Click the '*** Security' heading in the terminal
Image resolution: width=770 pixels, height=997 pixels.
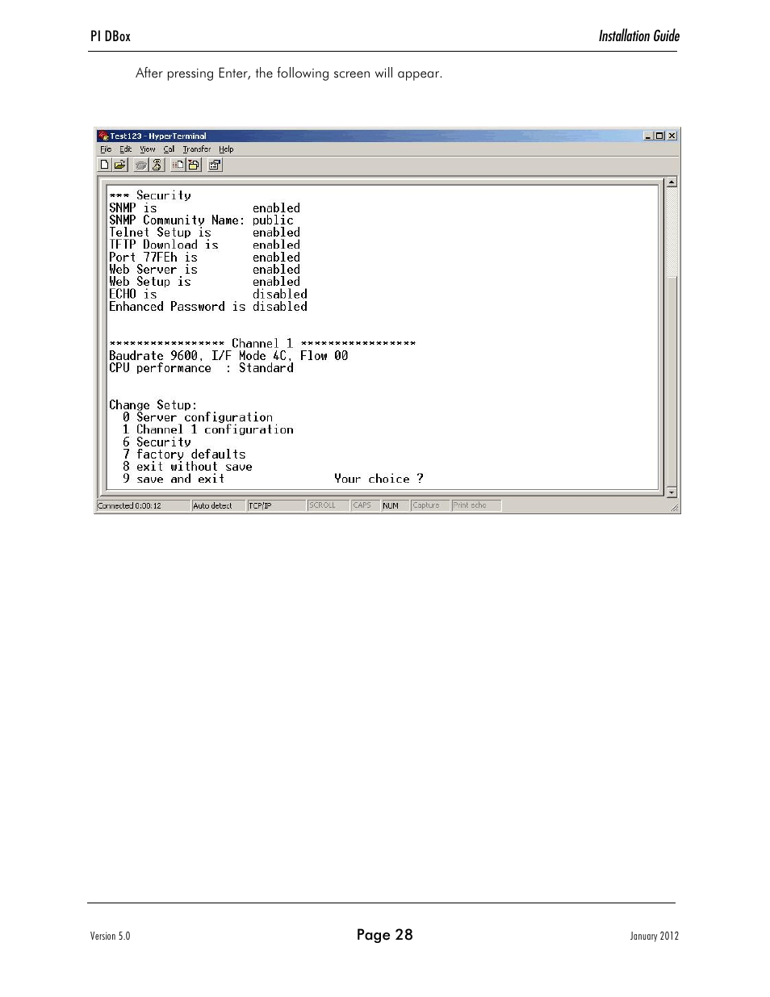150,195
